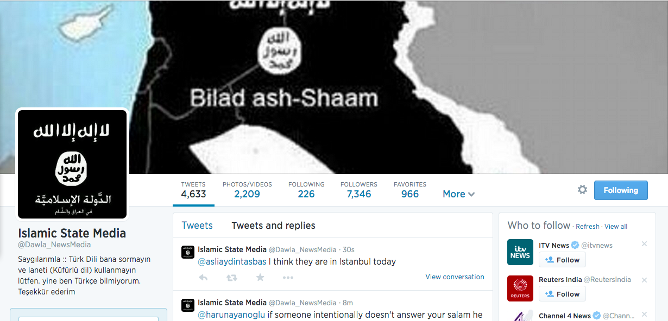Viewport: 668px width, 321px height.
Task: Open the three-dots more options on first tweet
Action: [288, 278]
